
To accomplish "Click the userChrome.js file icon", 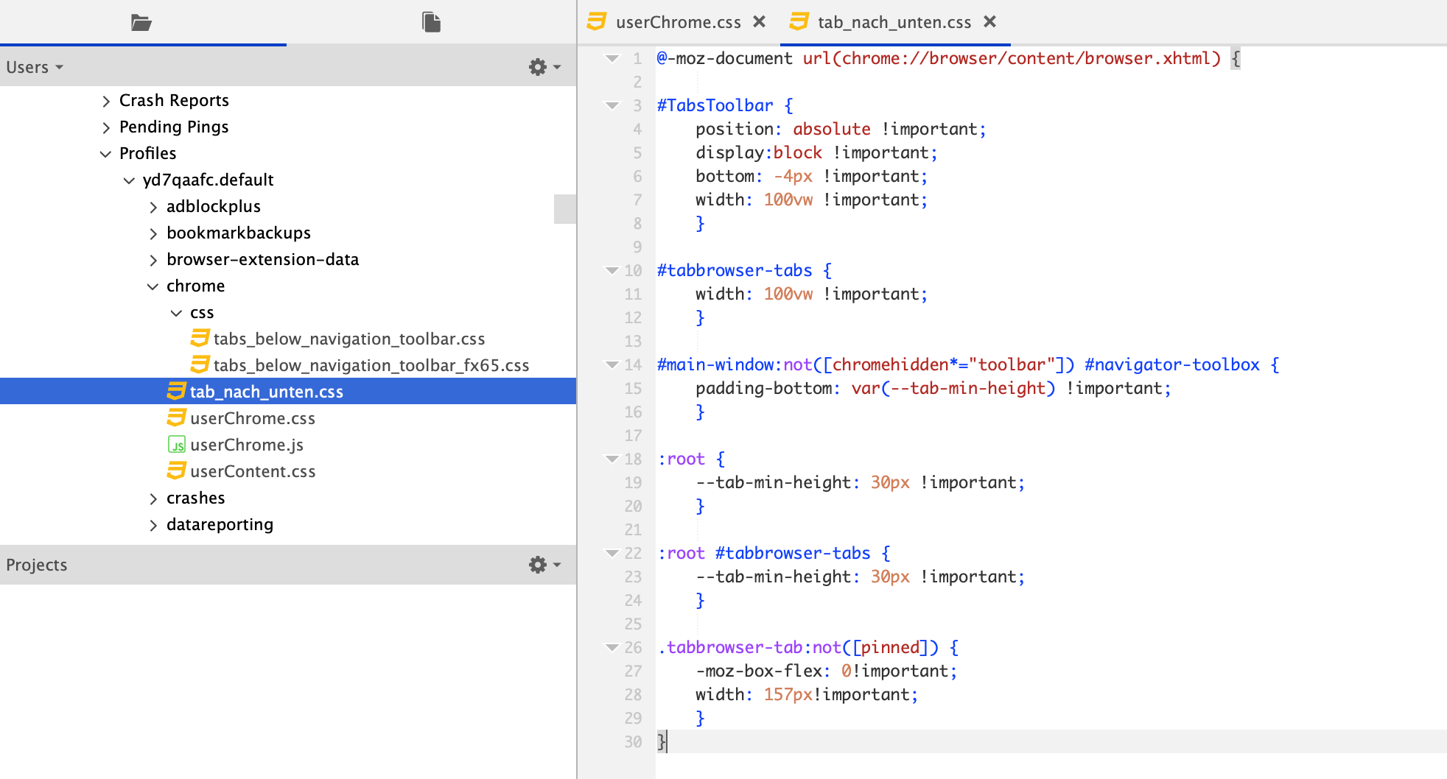I will 177,445.
